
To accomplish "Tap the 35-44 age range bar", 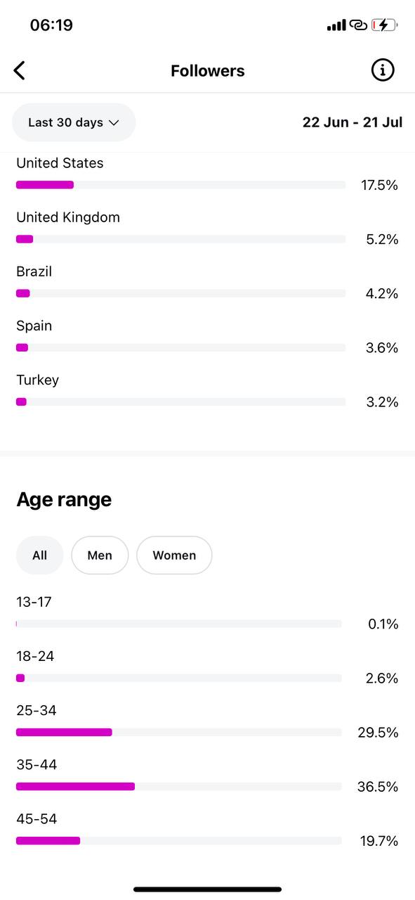I will point(178,787).
